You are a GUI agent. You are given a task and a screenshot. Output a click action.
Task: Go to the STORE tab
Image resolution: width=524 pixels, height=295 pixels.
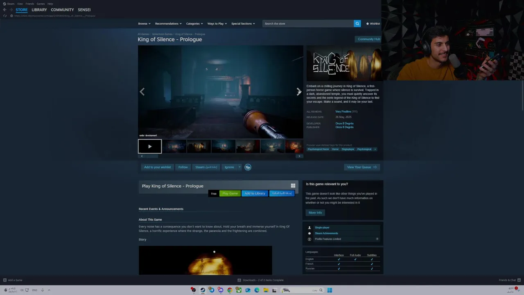point(22,10)
